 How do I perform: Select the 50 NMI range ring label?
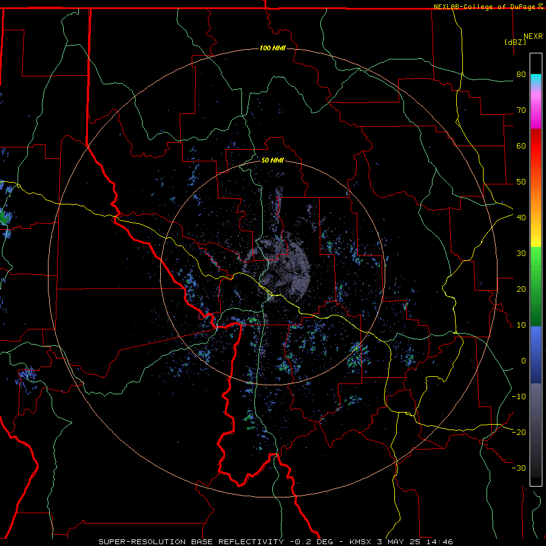[272, 160]
